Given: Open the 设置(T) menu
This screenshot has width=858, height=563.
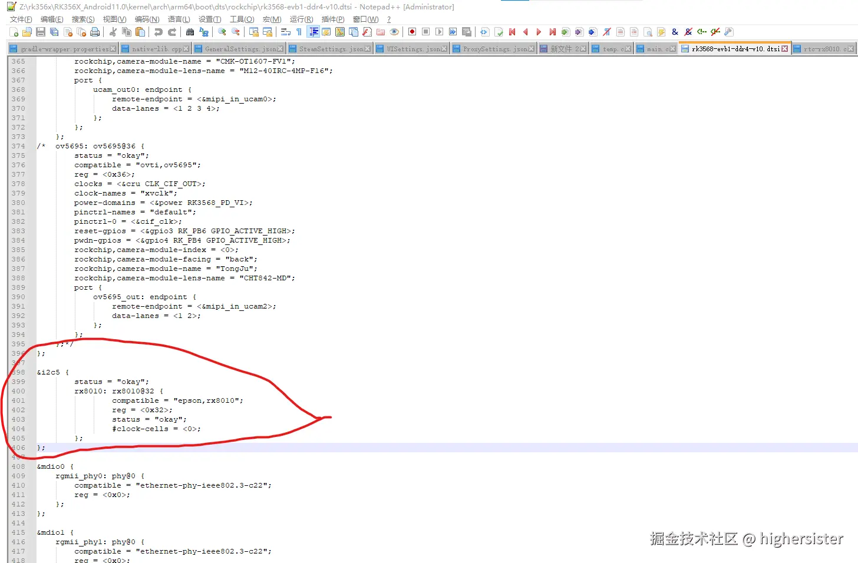Looking at the screenshot, I should coord(210,19).
